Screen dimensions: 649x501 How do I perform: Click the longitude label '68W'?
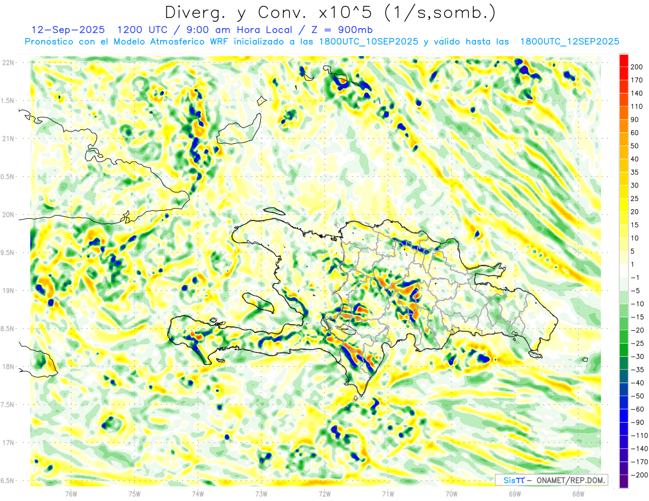(x=578, y=494)
